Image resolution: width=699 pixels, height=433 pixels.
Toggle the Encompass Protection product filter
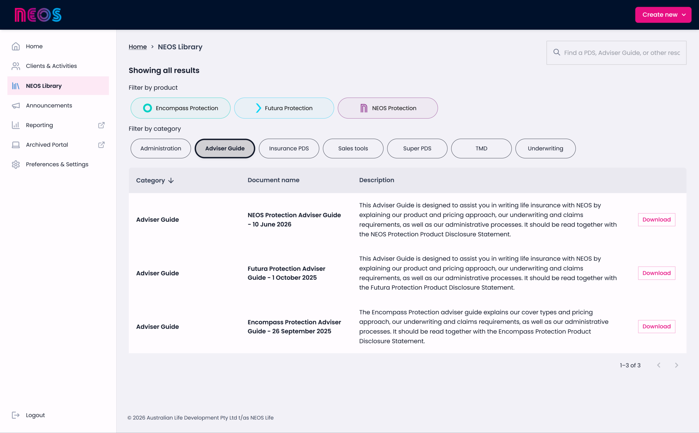(x=180, y=108)
